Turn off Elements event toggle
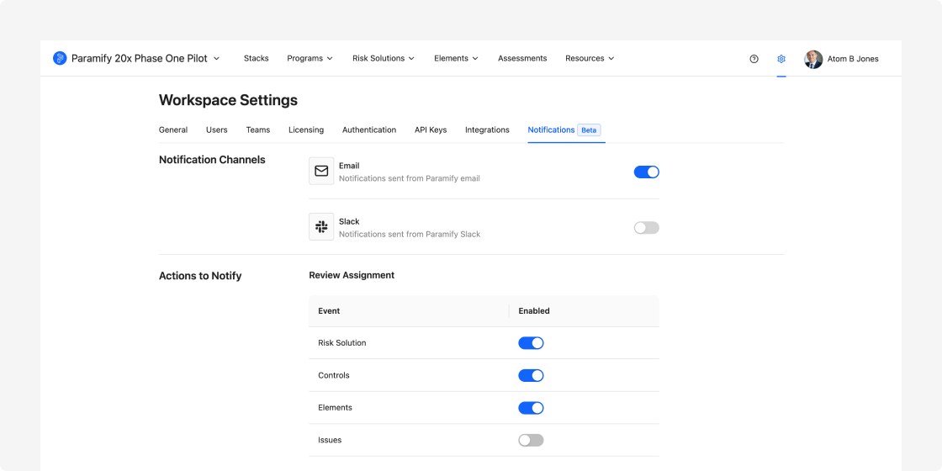 pos(531,408)
